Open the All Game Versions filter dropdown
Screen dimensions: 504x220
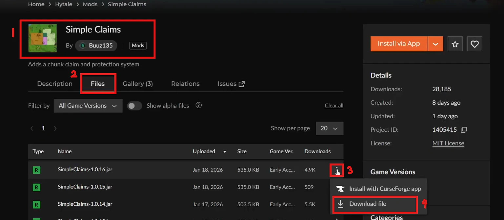click(88, 106)
